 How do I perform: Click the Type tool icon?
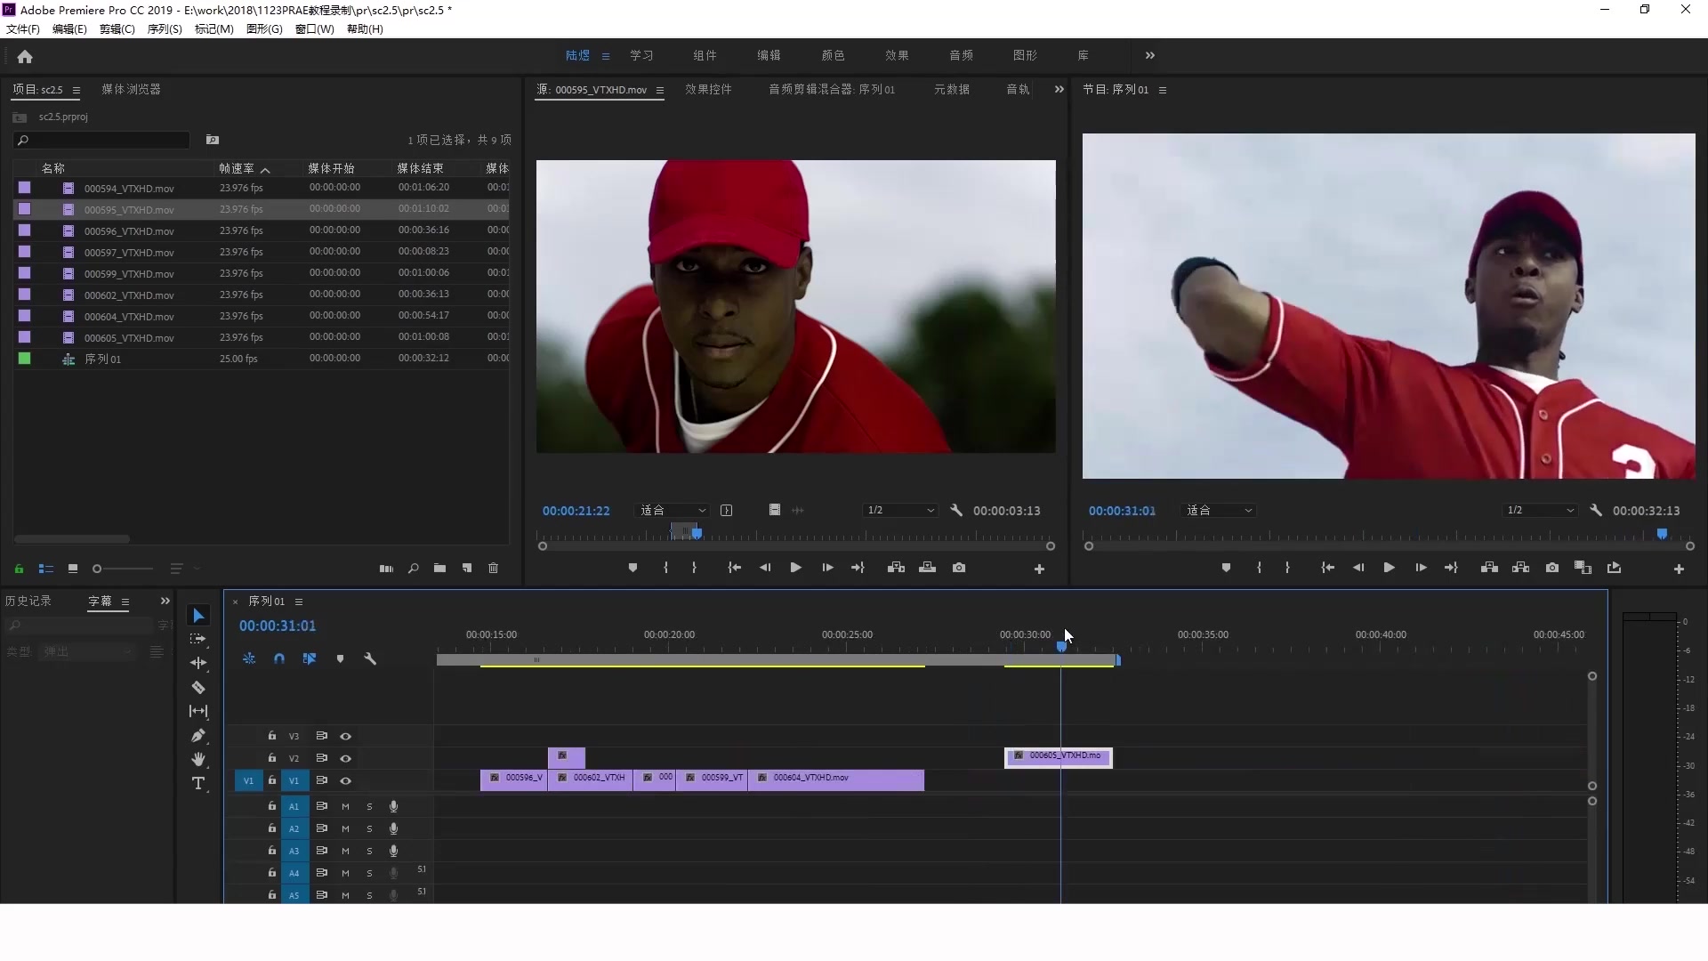pyautogui.click(x=197, y=784)
